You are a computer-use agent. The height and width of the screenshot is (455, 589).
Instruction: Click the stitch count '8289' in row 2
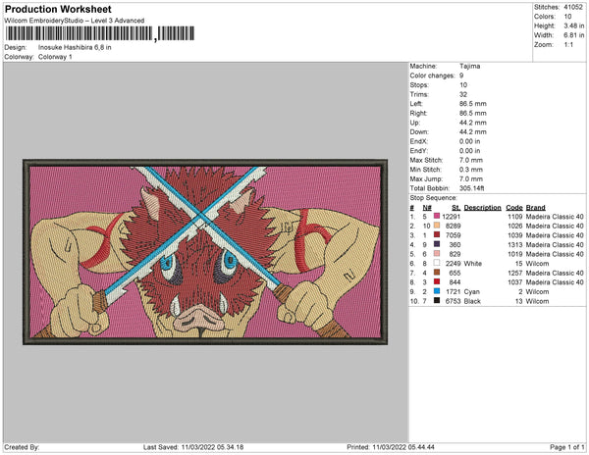(x=453, y=226)
